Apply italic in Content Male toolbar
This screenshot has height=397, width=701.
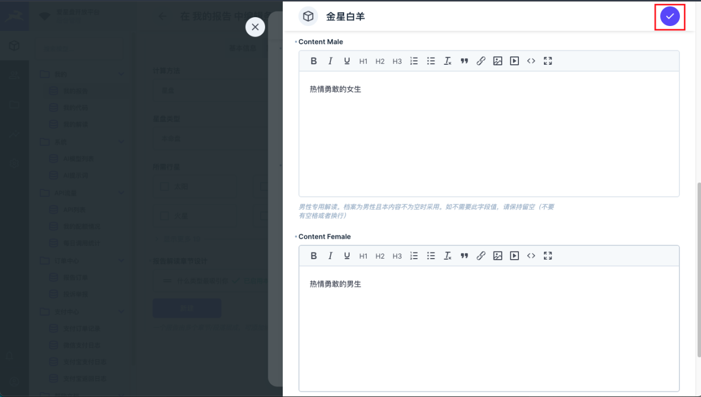[x=330, y=61]
